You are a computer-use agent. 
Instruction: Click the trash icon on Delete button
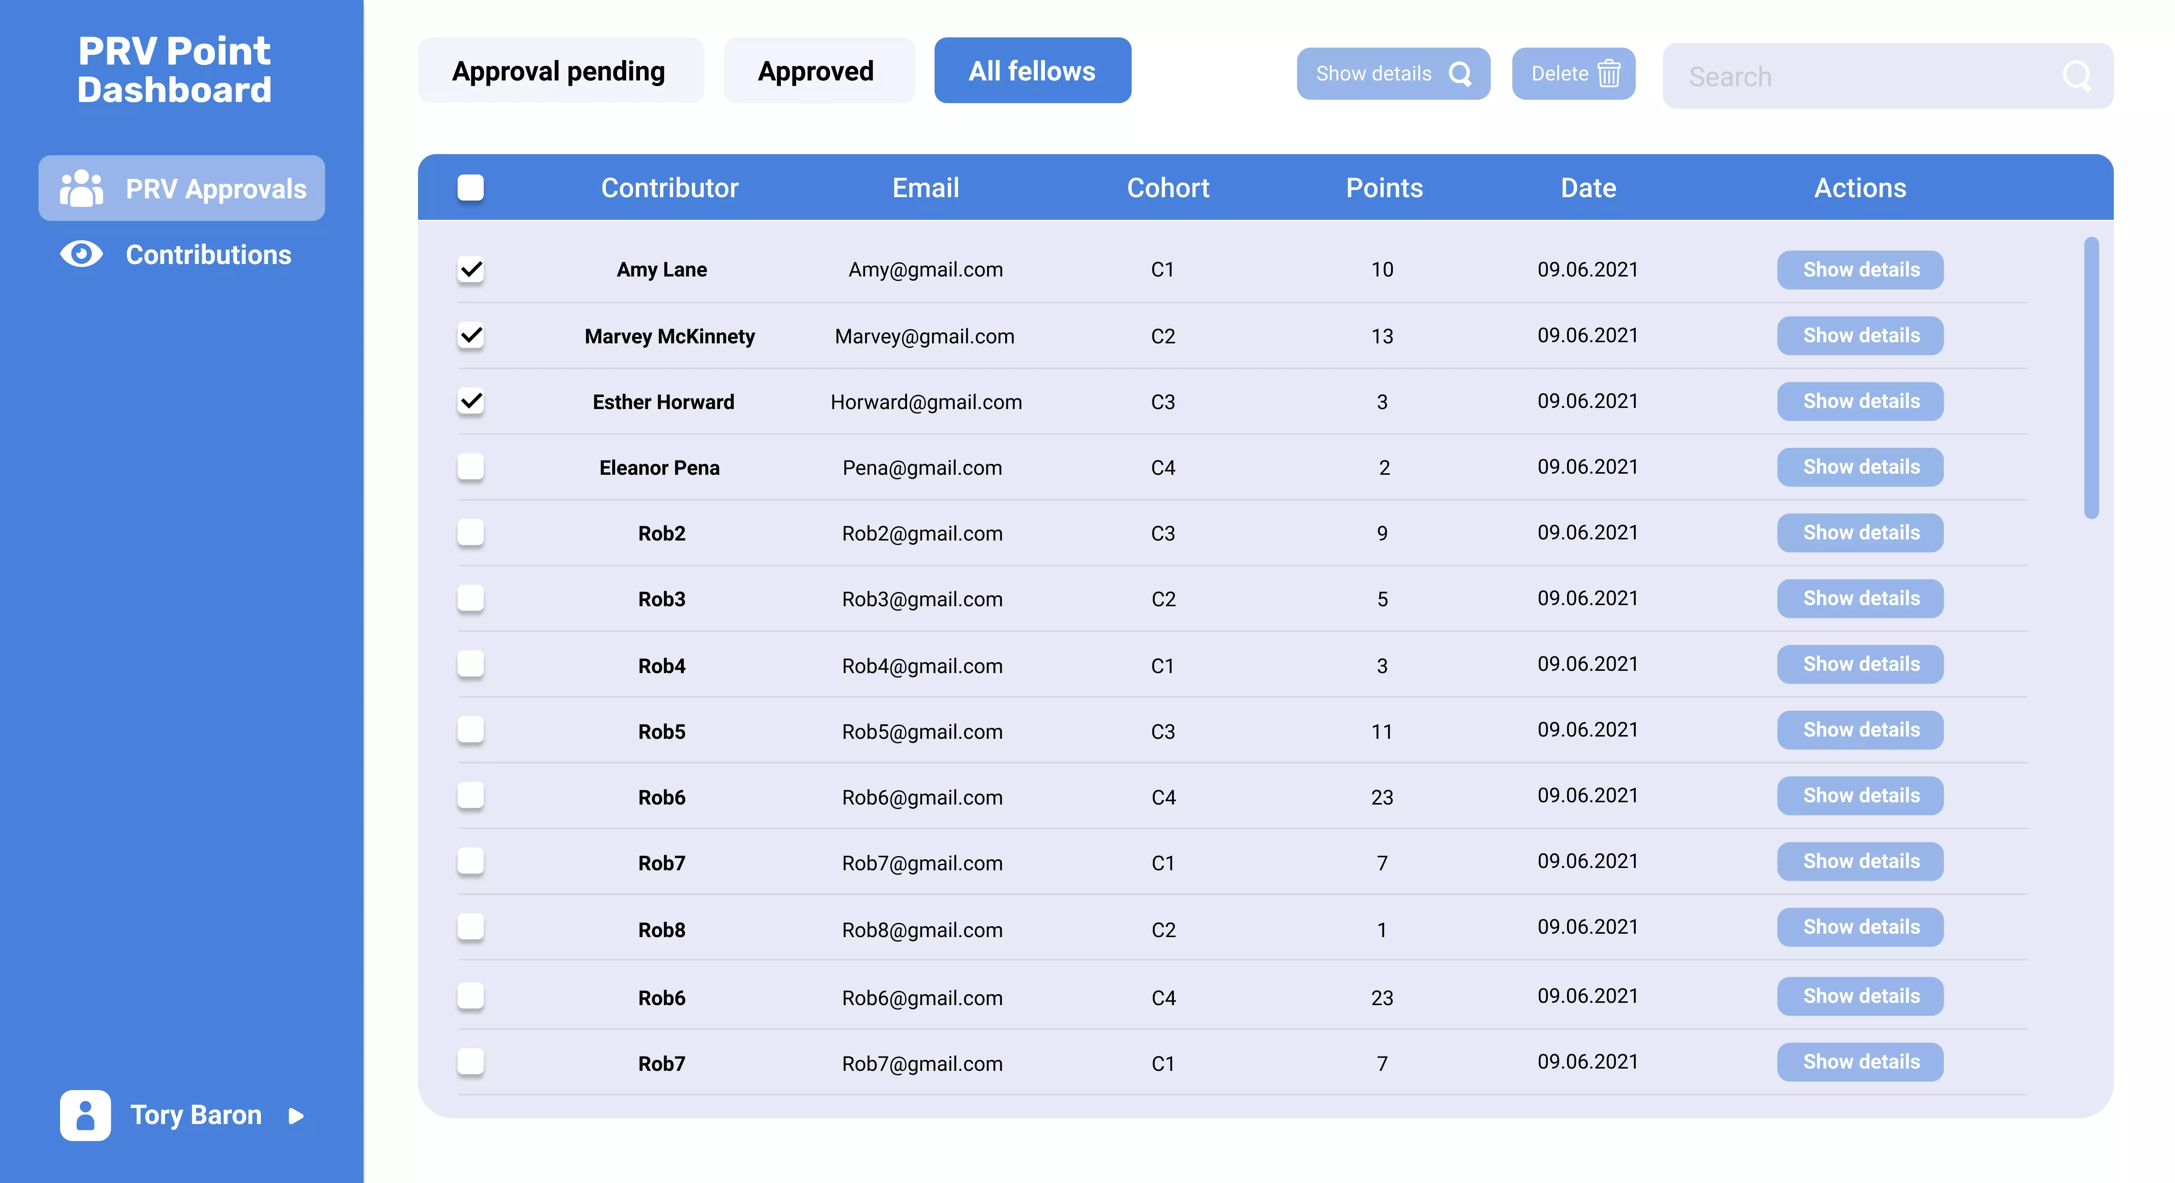coord(1609,73)
